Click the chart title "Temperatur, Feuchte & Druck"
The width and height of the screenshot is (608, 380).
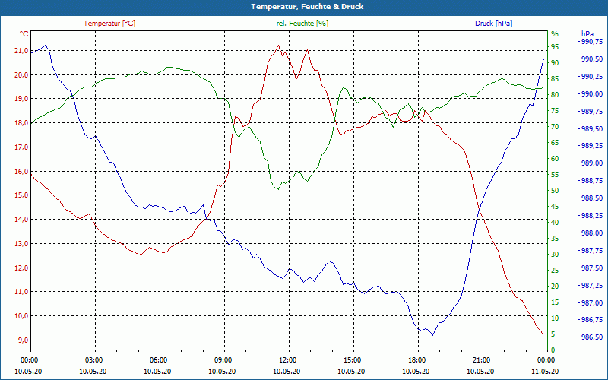pyautogui.click(x=307, y=7)
